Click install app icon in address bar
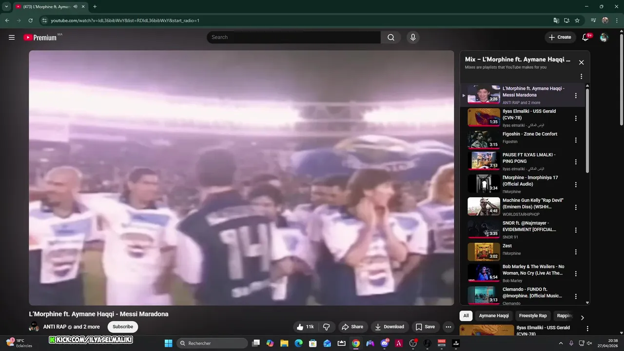This screenshot has height=351, width=624. (x=566, y=20)
